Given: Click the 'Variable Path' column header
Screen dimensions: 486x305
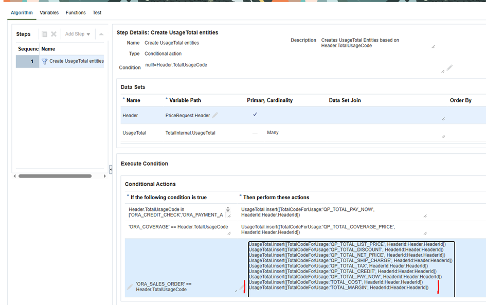Looking at the screenshot, I should (x=185, y=100).
